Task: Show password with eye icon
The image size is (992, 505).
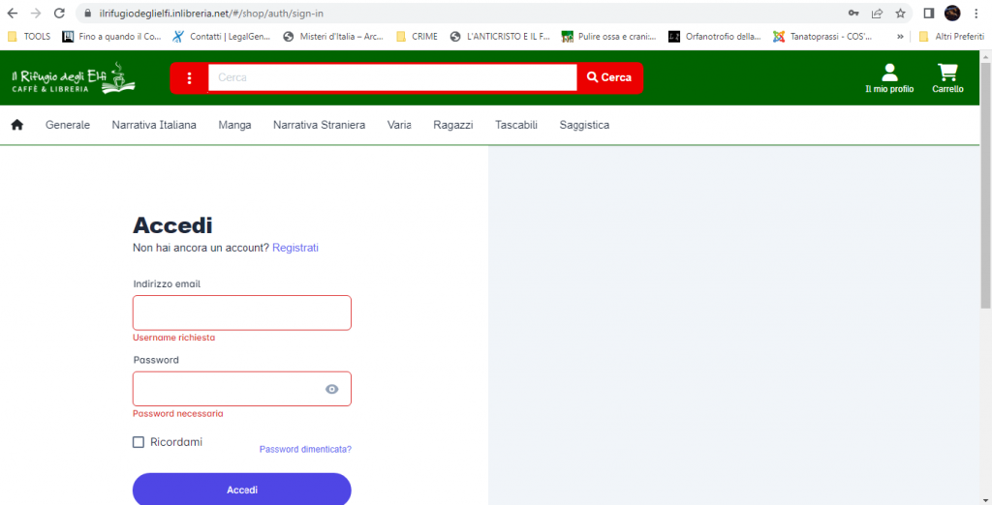Action: (332, 389)
